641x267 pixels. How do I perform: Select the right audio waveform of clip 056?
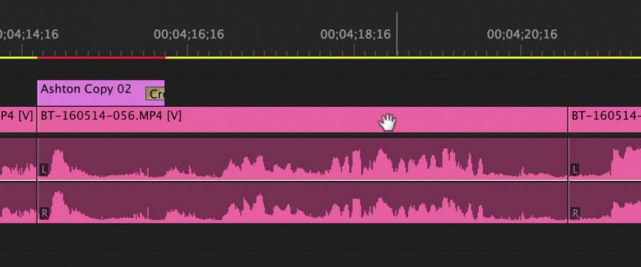[303, 202]
